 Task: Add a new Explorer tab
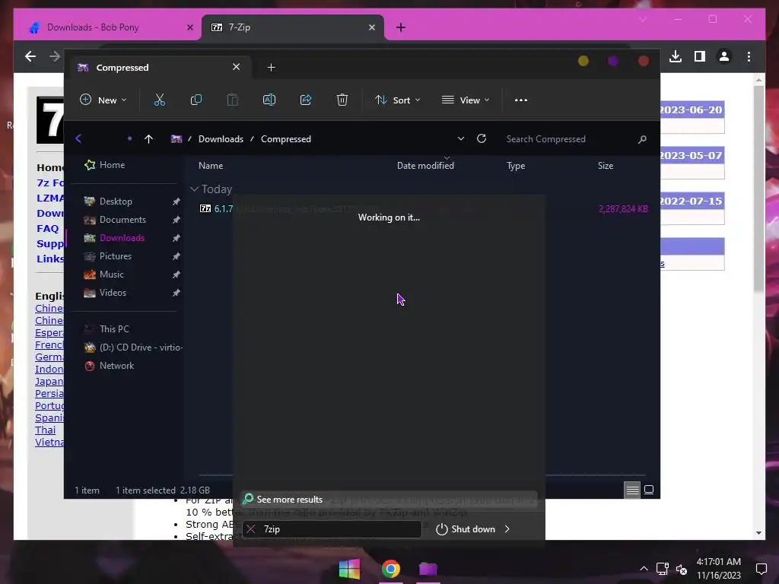pyautogui.click(x=272, y=68)
